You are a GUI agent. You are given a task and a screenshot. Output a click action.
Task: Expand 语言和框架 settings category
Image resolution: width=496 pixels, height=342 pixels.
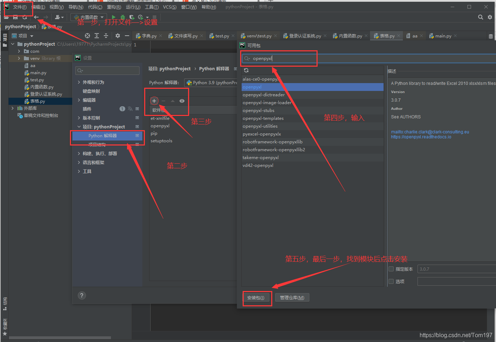click(79, 162)
